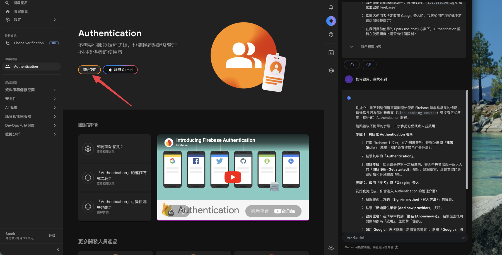The width and height of the screenshot is (502, 255).
Task: Click 觀看平台 YouTube button on video
Action: [x=273, y=211]
